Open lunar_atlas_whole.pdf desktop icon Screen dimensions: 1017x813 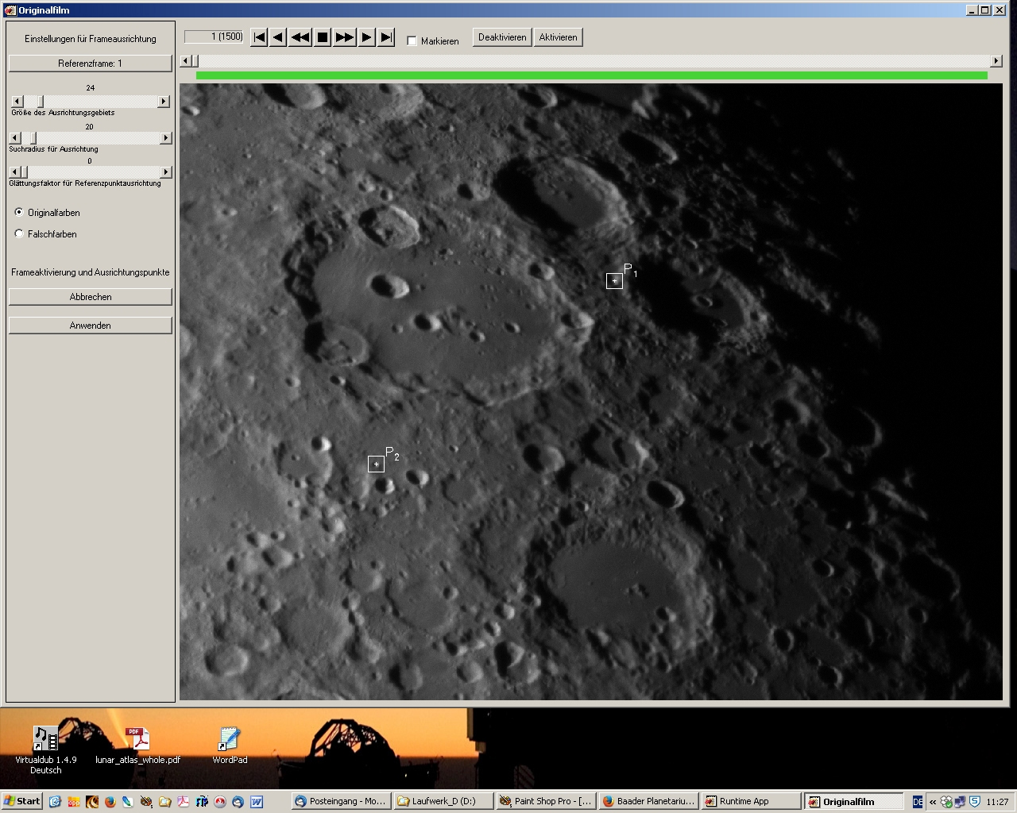pyautogui.click(x=137, y=739)
